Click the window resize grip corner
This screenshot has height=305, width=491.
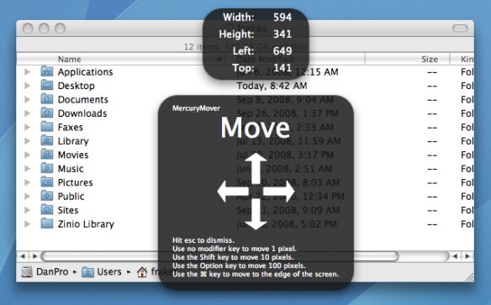click(x=469, y=276)
